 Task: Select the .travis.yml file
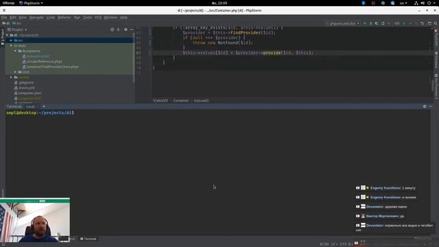[x=27, y=88]
